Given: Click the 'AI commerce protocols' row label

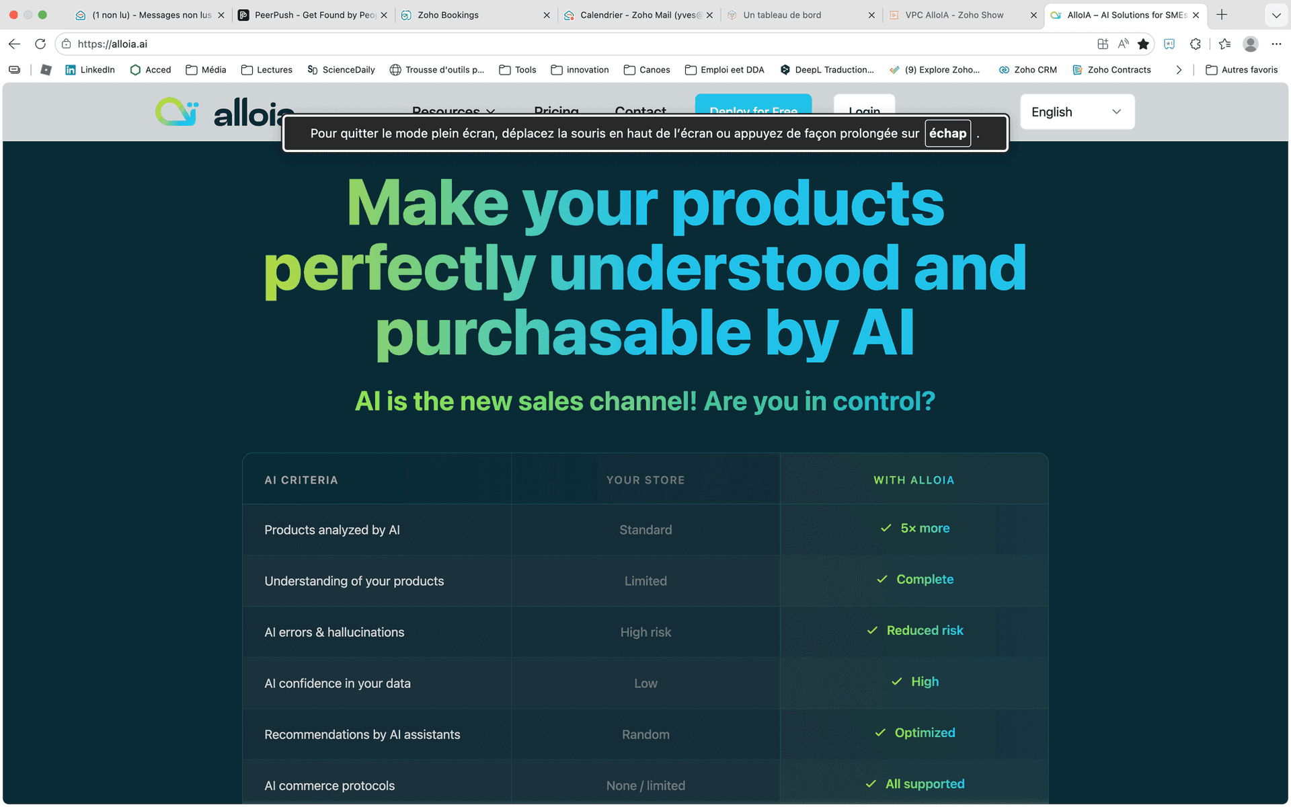Looking at the screenshot, I should 329,785.
